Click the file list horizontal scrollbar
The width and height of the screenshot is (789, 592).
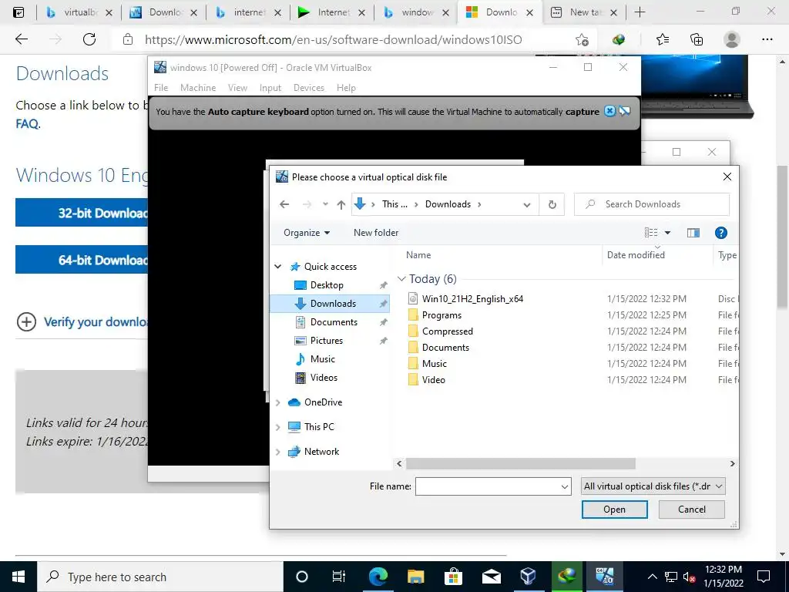[x=520, y=463]
